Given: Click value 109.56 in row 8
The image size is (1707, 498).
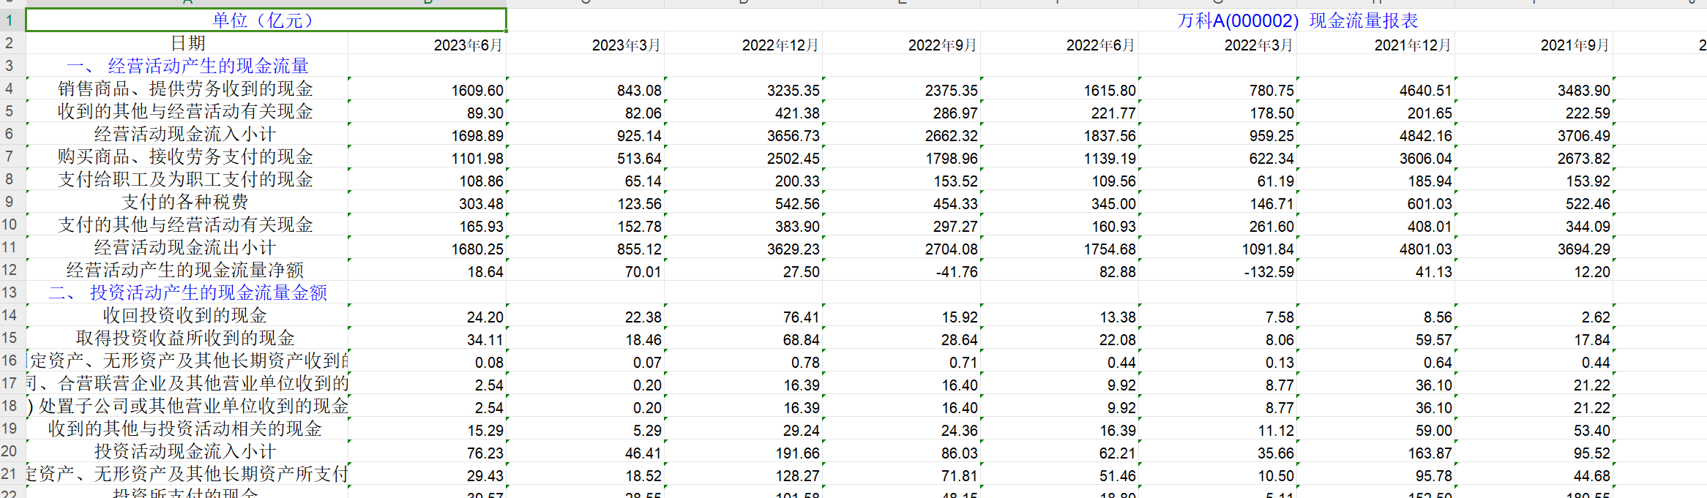Looking at the screenshot, I should (x=1113, y=181).
